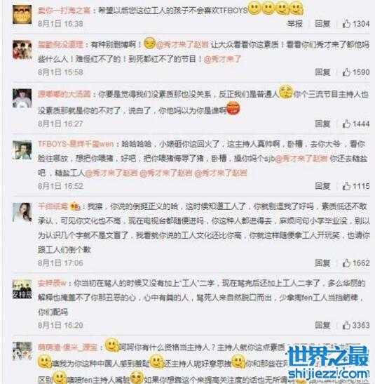
Task: Reply to the comment posted at 15:58
Action: coord(322,72)
